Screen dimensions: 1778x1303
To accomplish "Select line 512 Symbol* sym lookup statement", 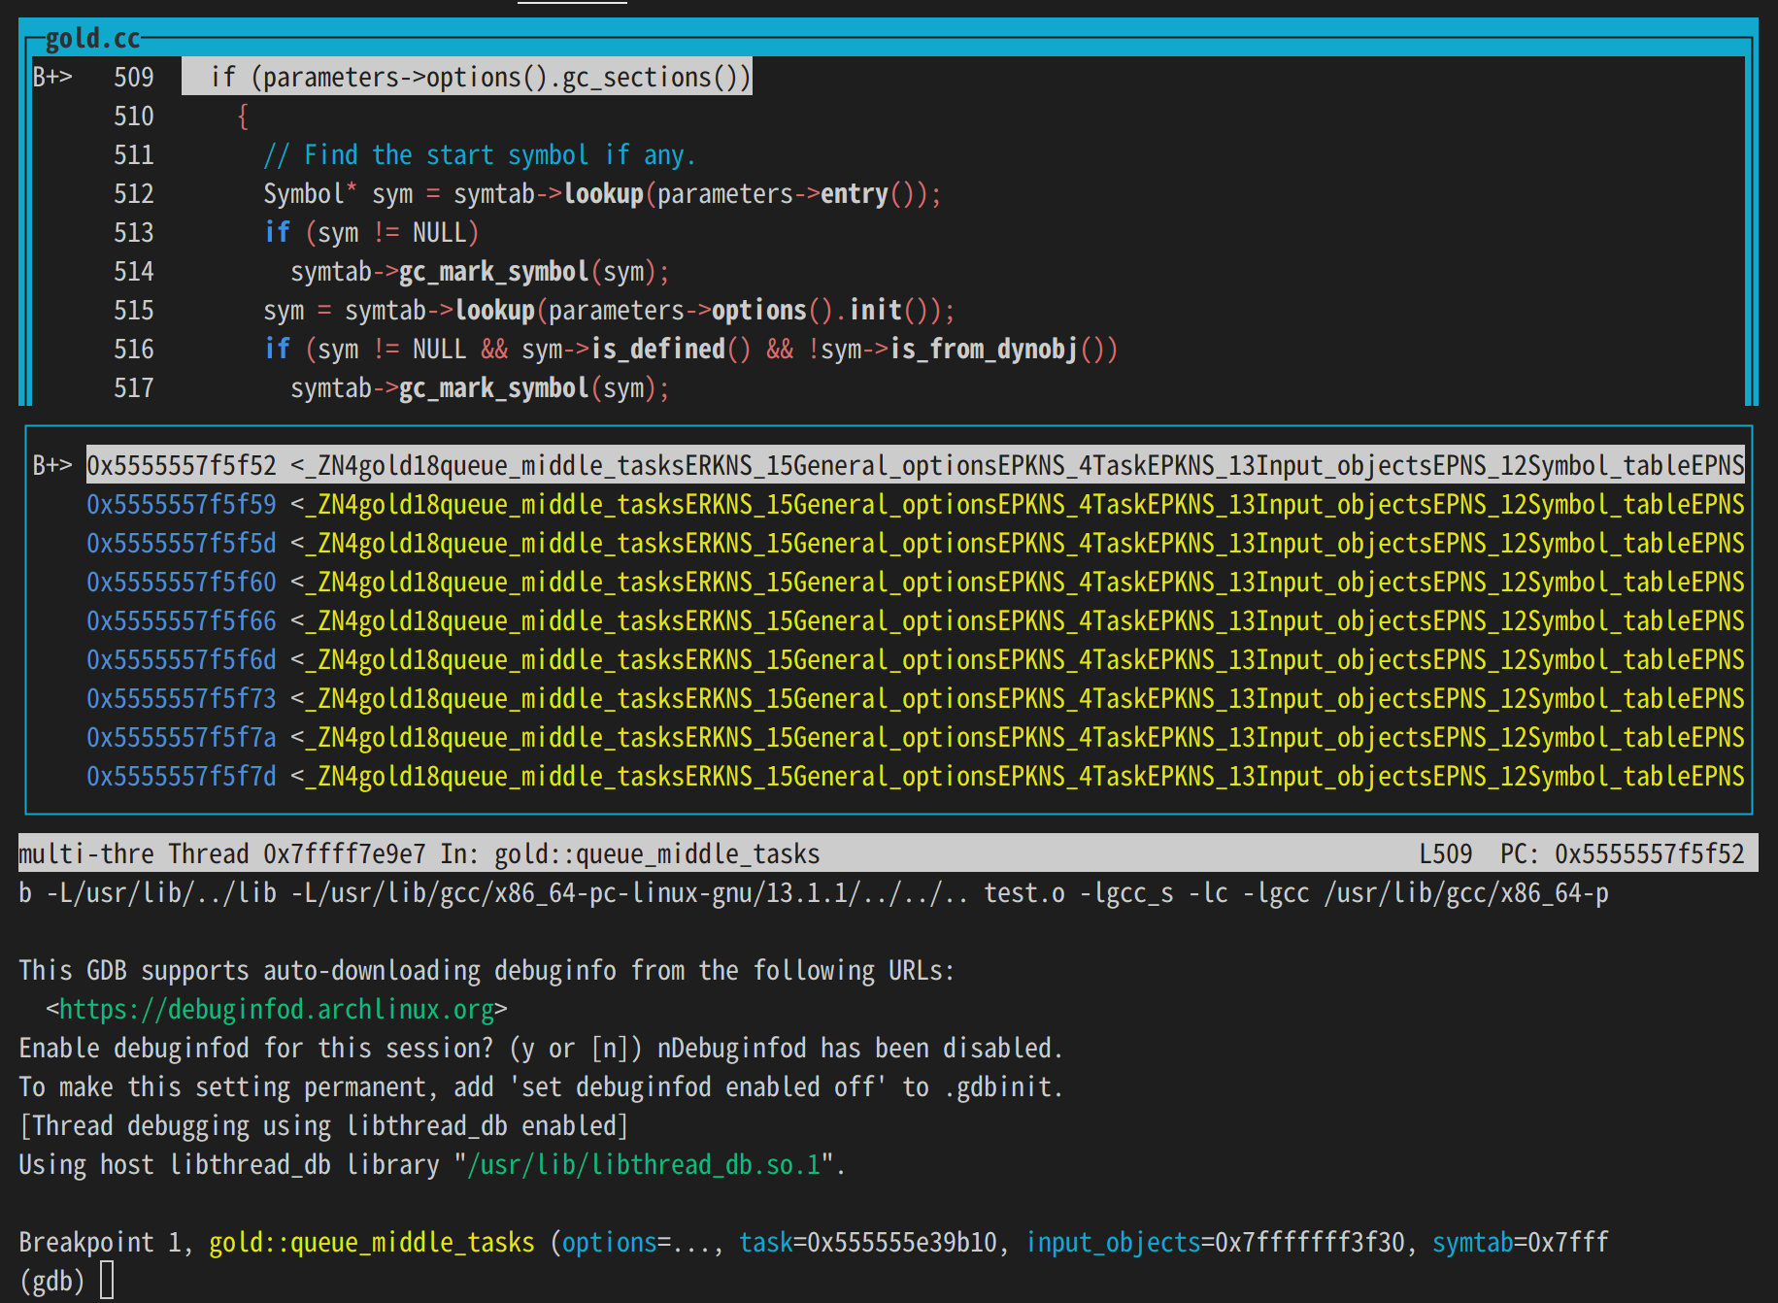I will 602,193.
